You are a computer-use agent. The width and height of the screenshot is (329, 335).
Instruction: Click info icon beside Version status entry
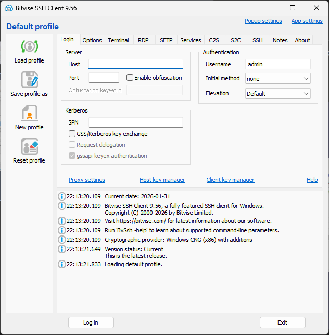(62, 249)
